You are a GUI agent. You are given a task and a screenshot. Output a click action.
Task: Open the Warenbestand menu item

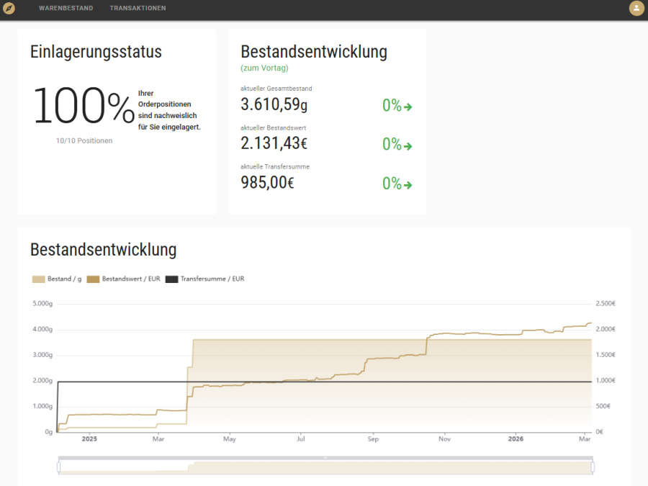coord(66,9)
